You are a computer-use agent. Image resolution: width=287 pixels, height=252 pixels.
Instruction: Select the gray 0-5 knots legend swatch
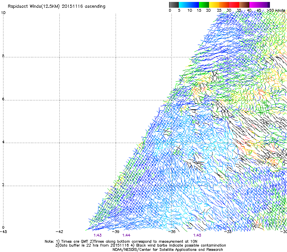(174, 5)
